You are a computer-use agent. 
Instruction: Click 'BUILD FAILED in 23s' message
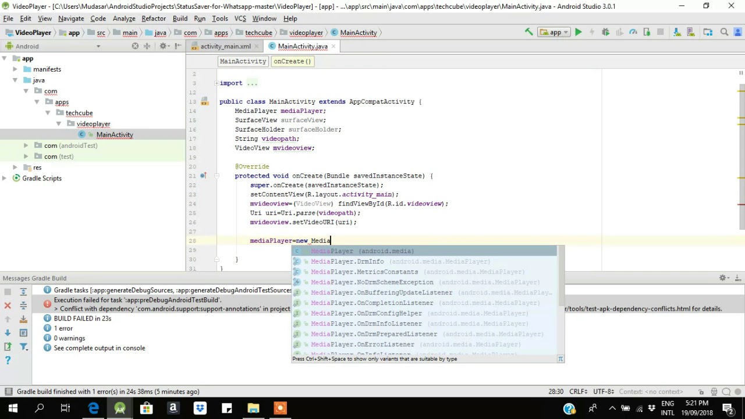coord(82,318)
